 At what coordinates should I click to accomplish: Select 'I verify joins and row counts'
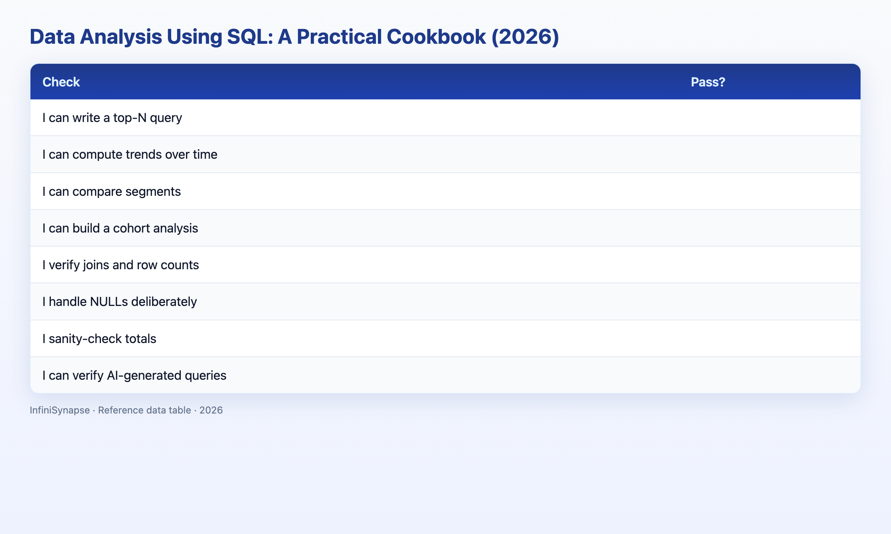[120, 265]
